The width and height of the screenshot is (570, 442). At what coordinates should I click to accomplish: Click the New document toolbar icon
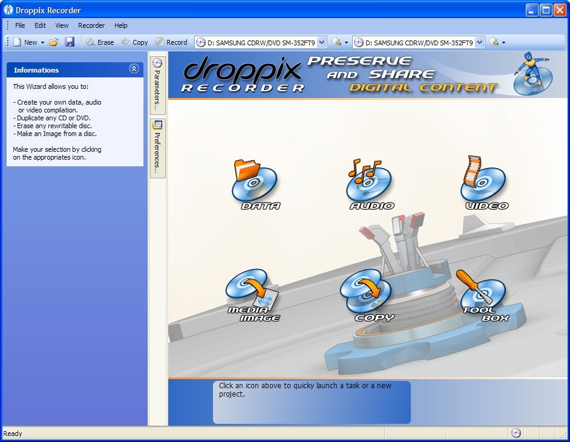click(17, 42)
